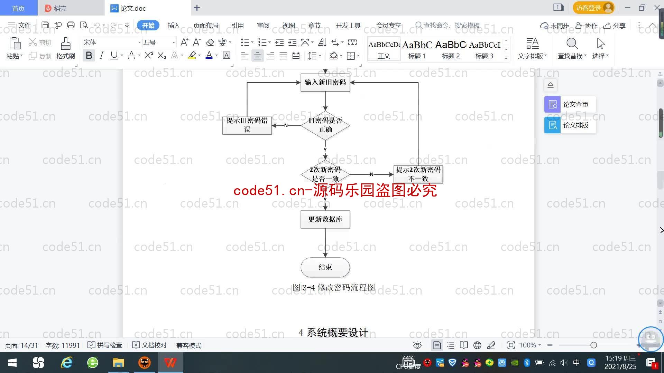Click the font color A swatch
The image size is (664, 373).
pos(209,56)
